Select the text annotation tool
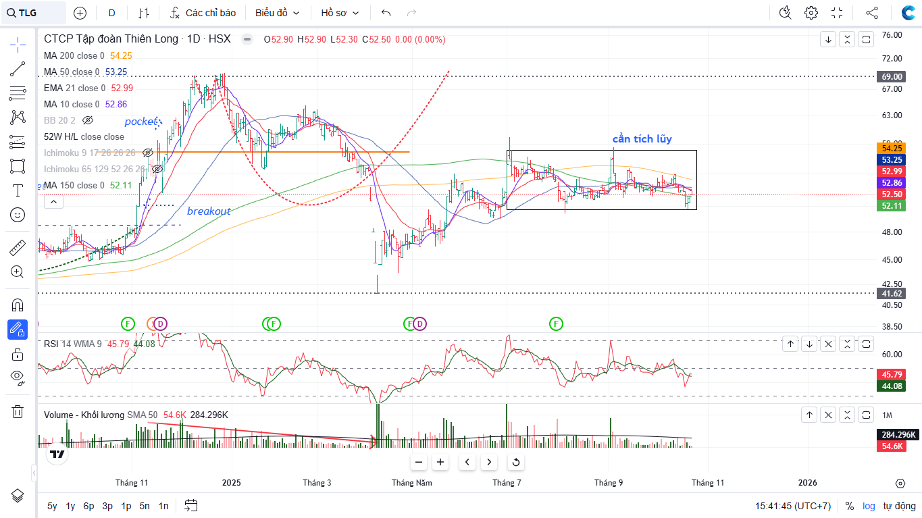The width and height of the screenshot is (922, 518). (x=18, y=190)
